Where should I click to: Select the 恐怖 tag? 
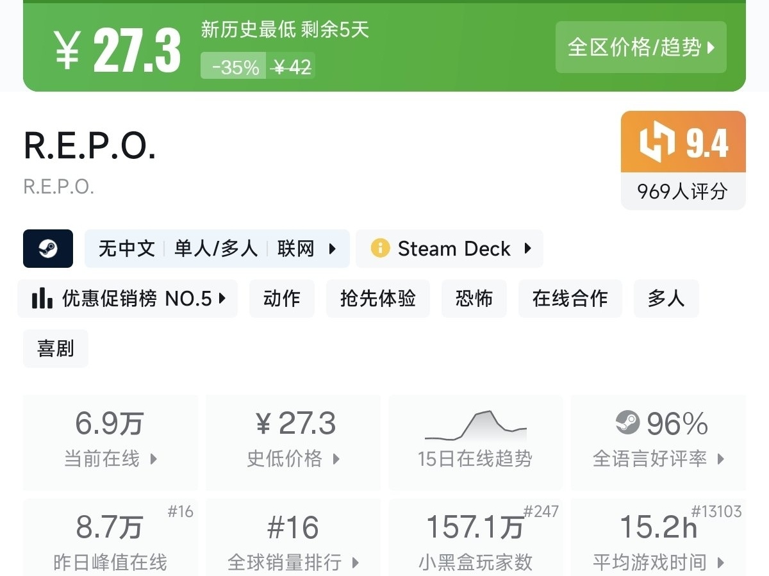point(474,299)
